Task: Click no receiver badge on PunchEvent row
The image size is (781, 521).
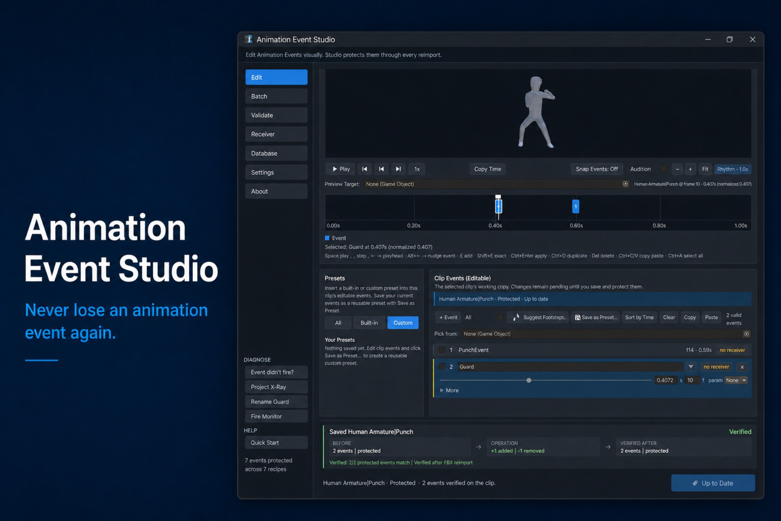Action: coord(732,350)
